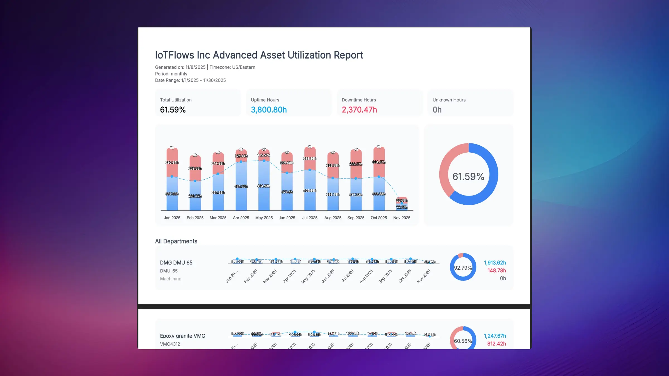Click the DMU-65 asset identifier

coord(169,271)
